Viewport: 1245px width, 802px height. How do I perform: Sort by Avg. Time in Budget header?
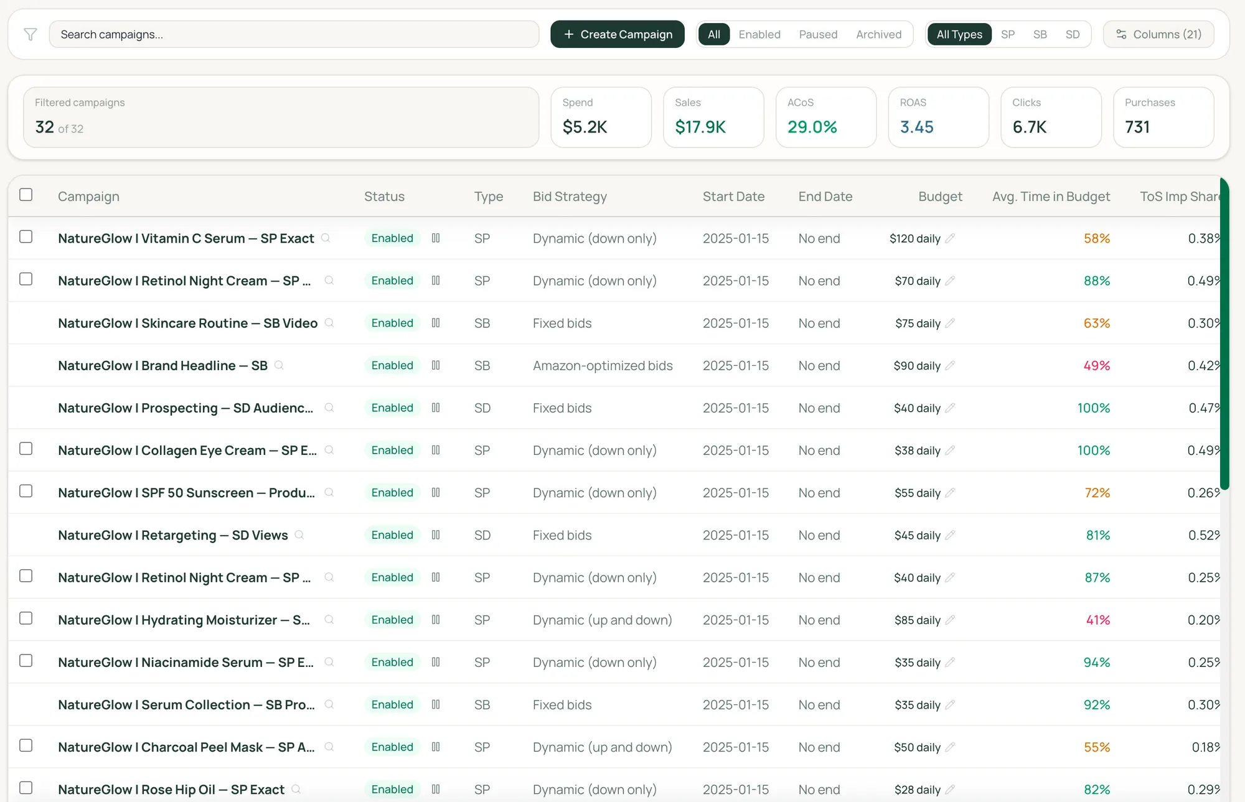click(1051, 196)
